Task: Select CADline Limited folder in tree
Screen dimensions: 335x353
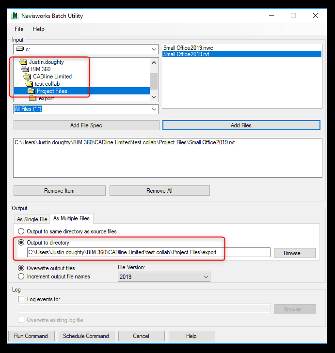Action: pos(52,77)
